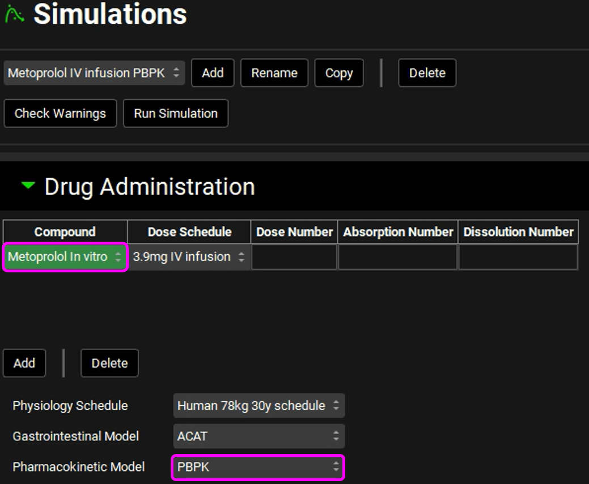Run the simulation
This screenshot has width=589, height=484.
pyautogui.click(x=176, y=113)
